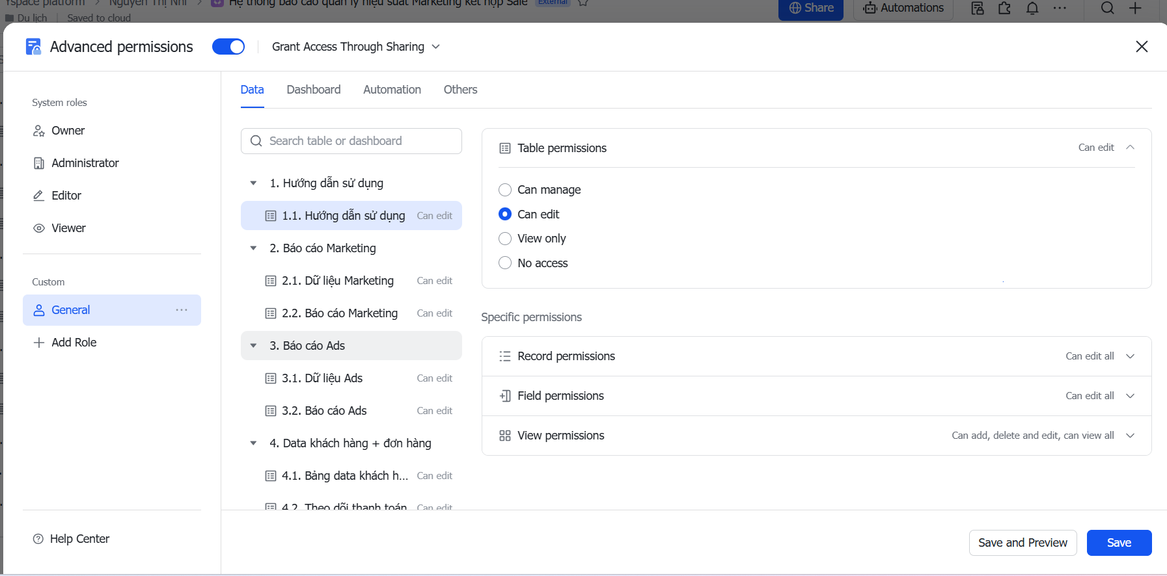Screen dimensions: 1167x576
Task: Switch to the Dashboard tab
Action: click(314, 90)
